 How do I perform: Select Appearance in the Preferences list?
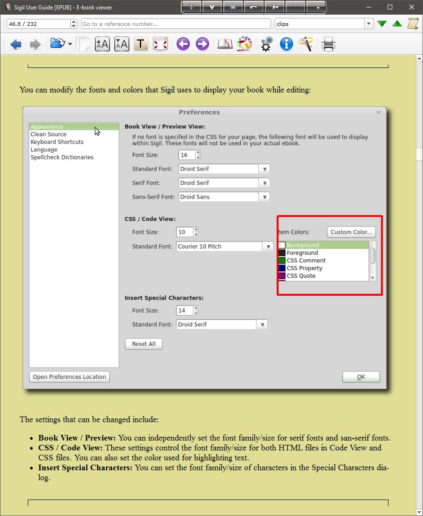[74, 126]
